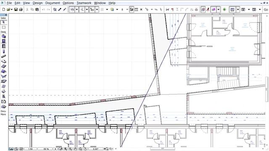Click the 0,00° orientation angle button

click(95, 149)
